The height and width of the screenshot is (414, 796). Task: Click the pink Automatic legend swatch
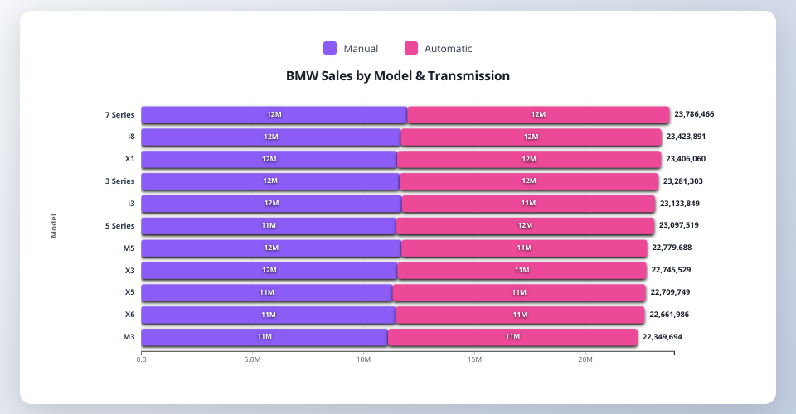click(x=411, y=48)
